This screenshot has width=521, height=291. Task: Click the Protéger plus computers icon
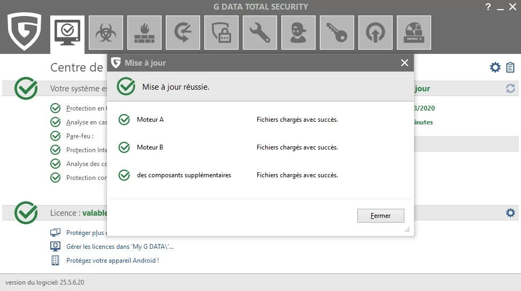pos(55,233)
